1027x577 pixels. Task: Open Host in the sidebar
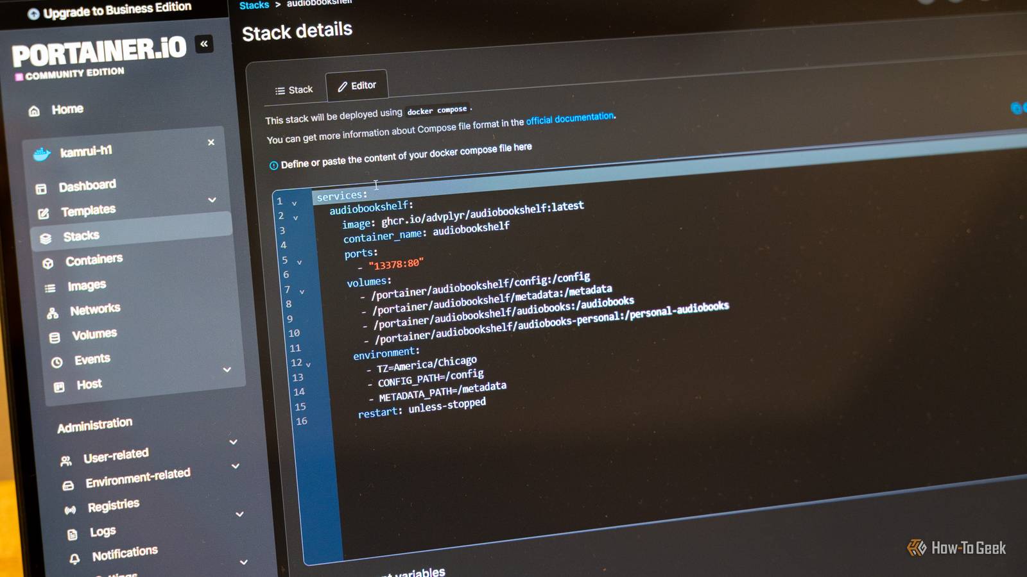pyautogui.click(x=89, y=385)
